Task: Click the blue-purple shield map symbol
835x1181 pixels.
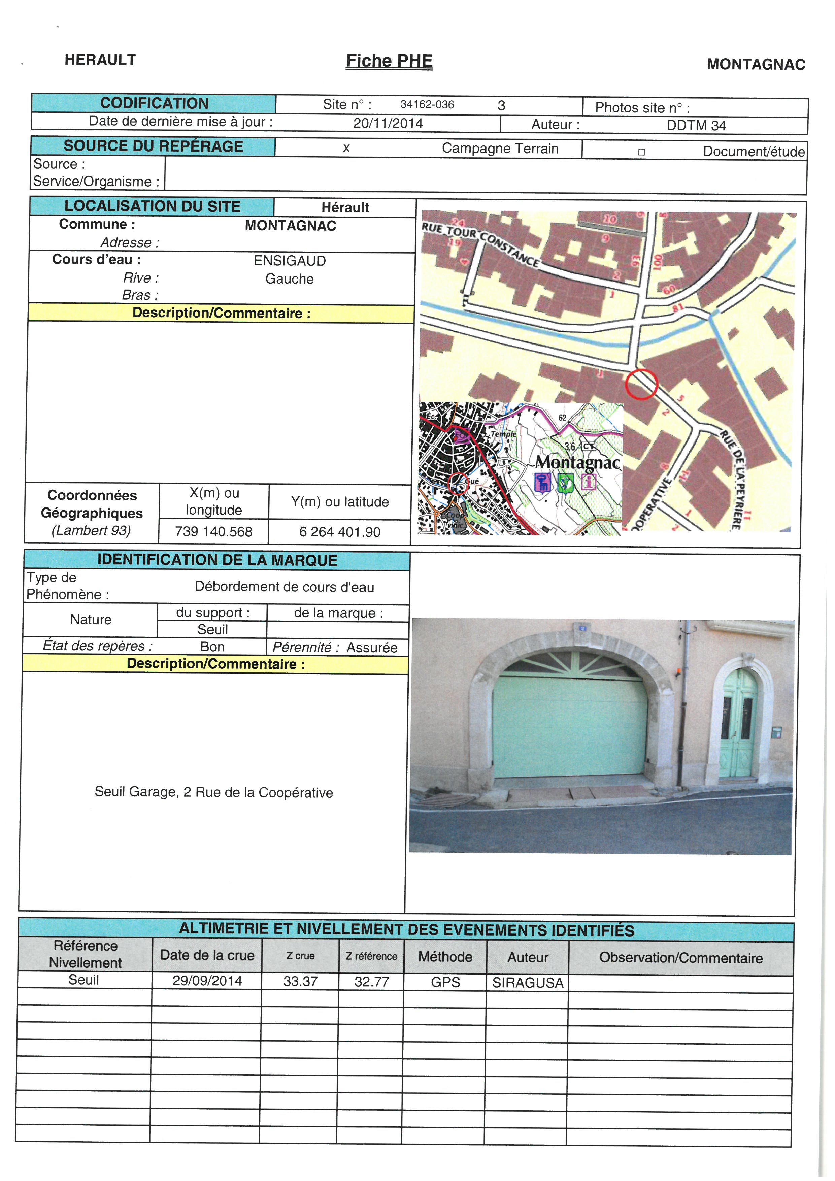Action: (542, 483)
